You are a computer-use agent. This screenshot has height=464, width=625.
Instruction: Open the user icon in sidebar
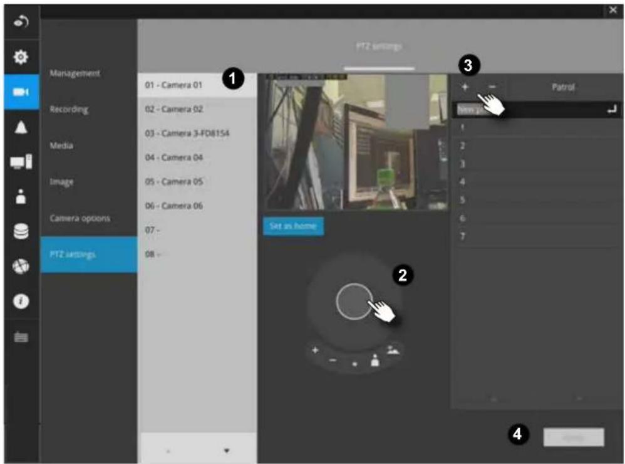pyautogui.click(x=21, y=197)
